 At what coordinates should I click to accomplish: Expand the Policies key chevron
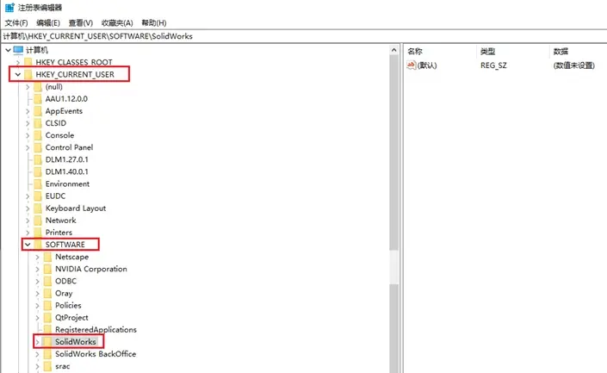pos(38,306)
